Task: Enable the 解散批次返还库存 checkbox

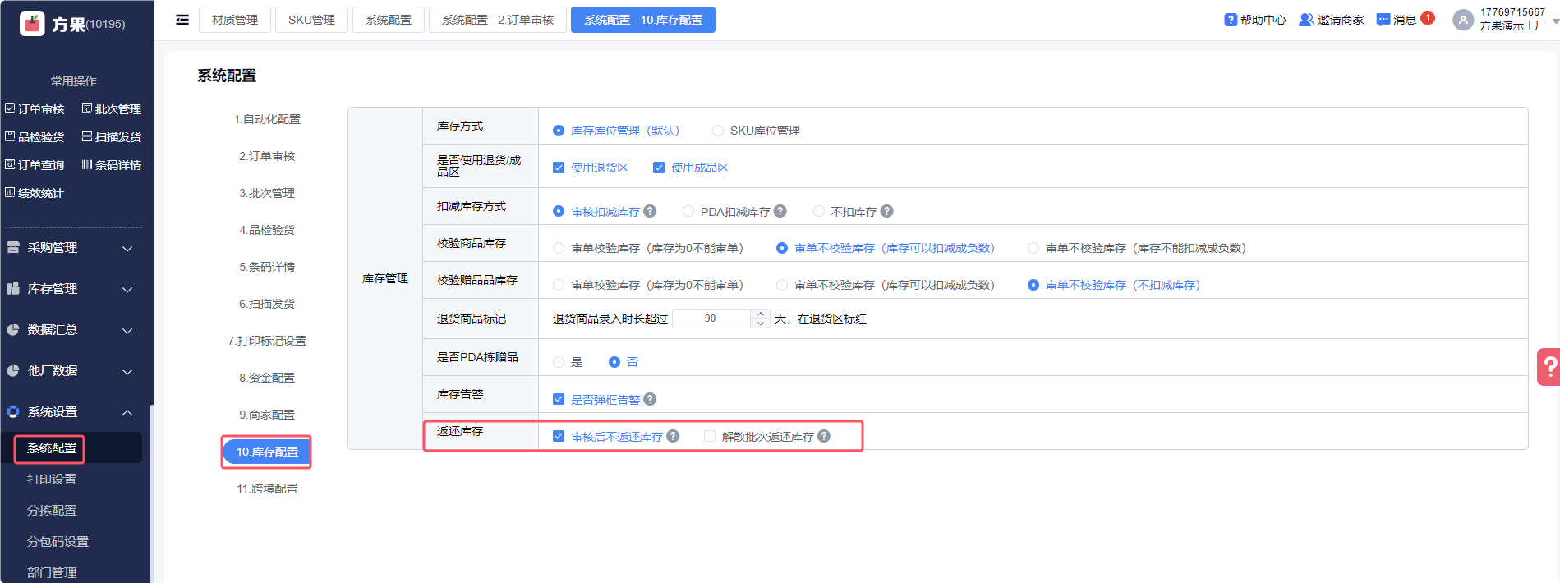Action: pos(710,436)
